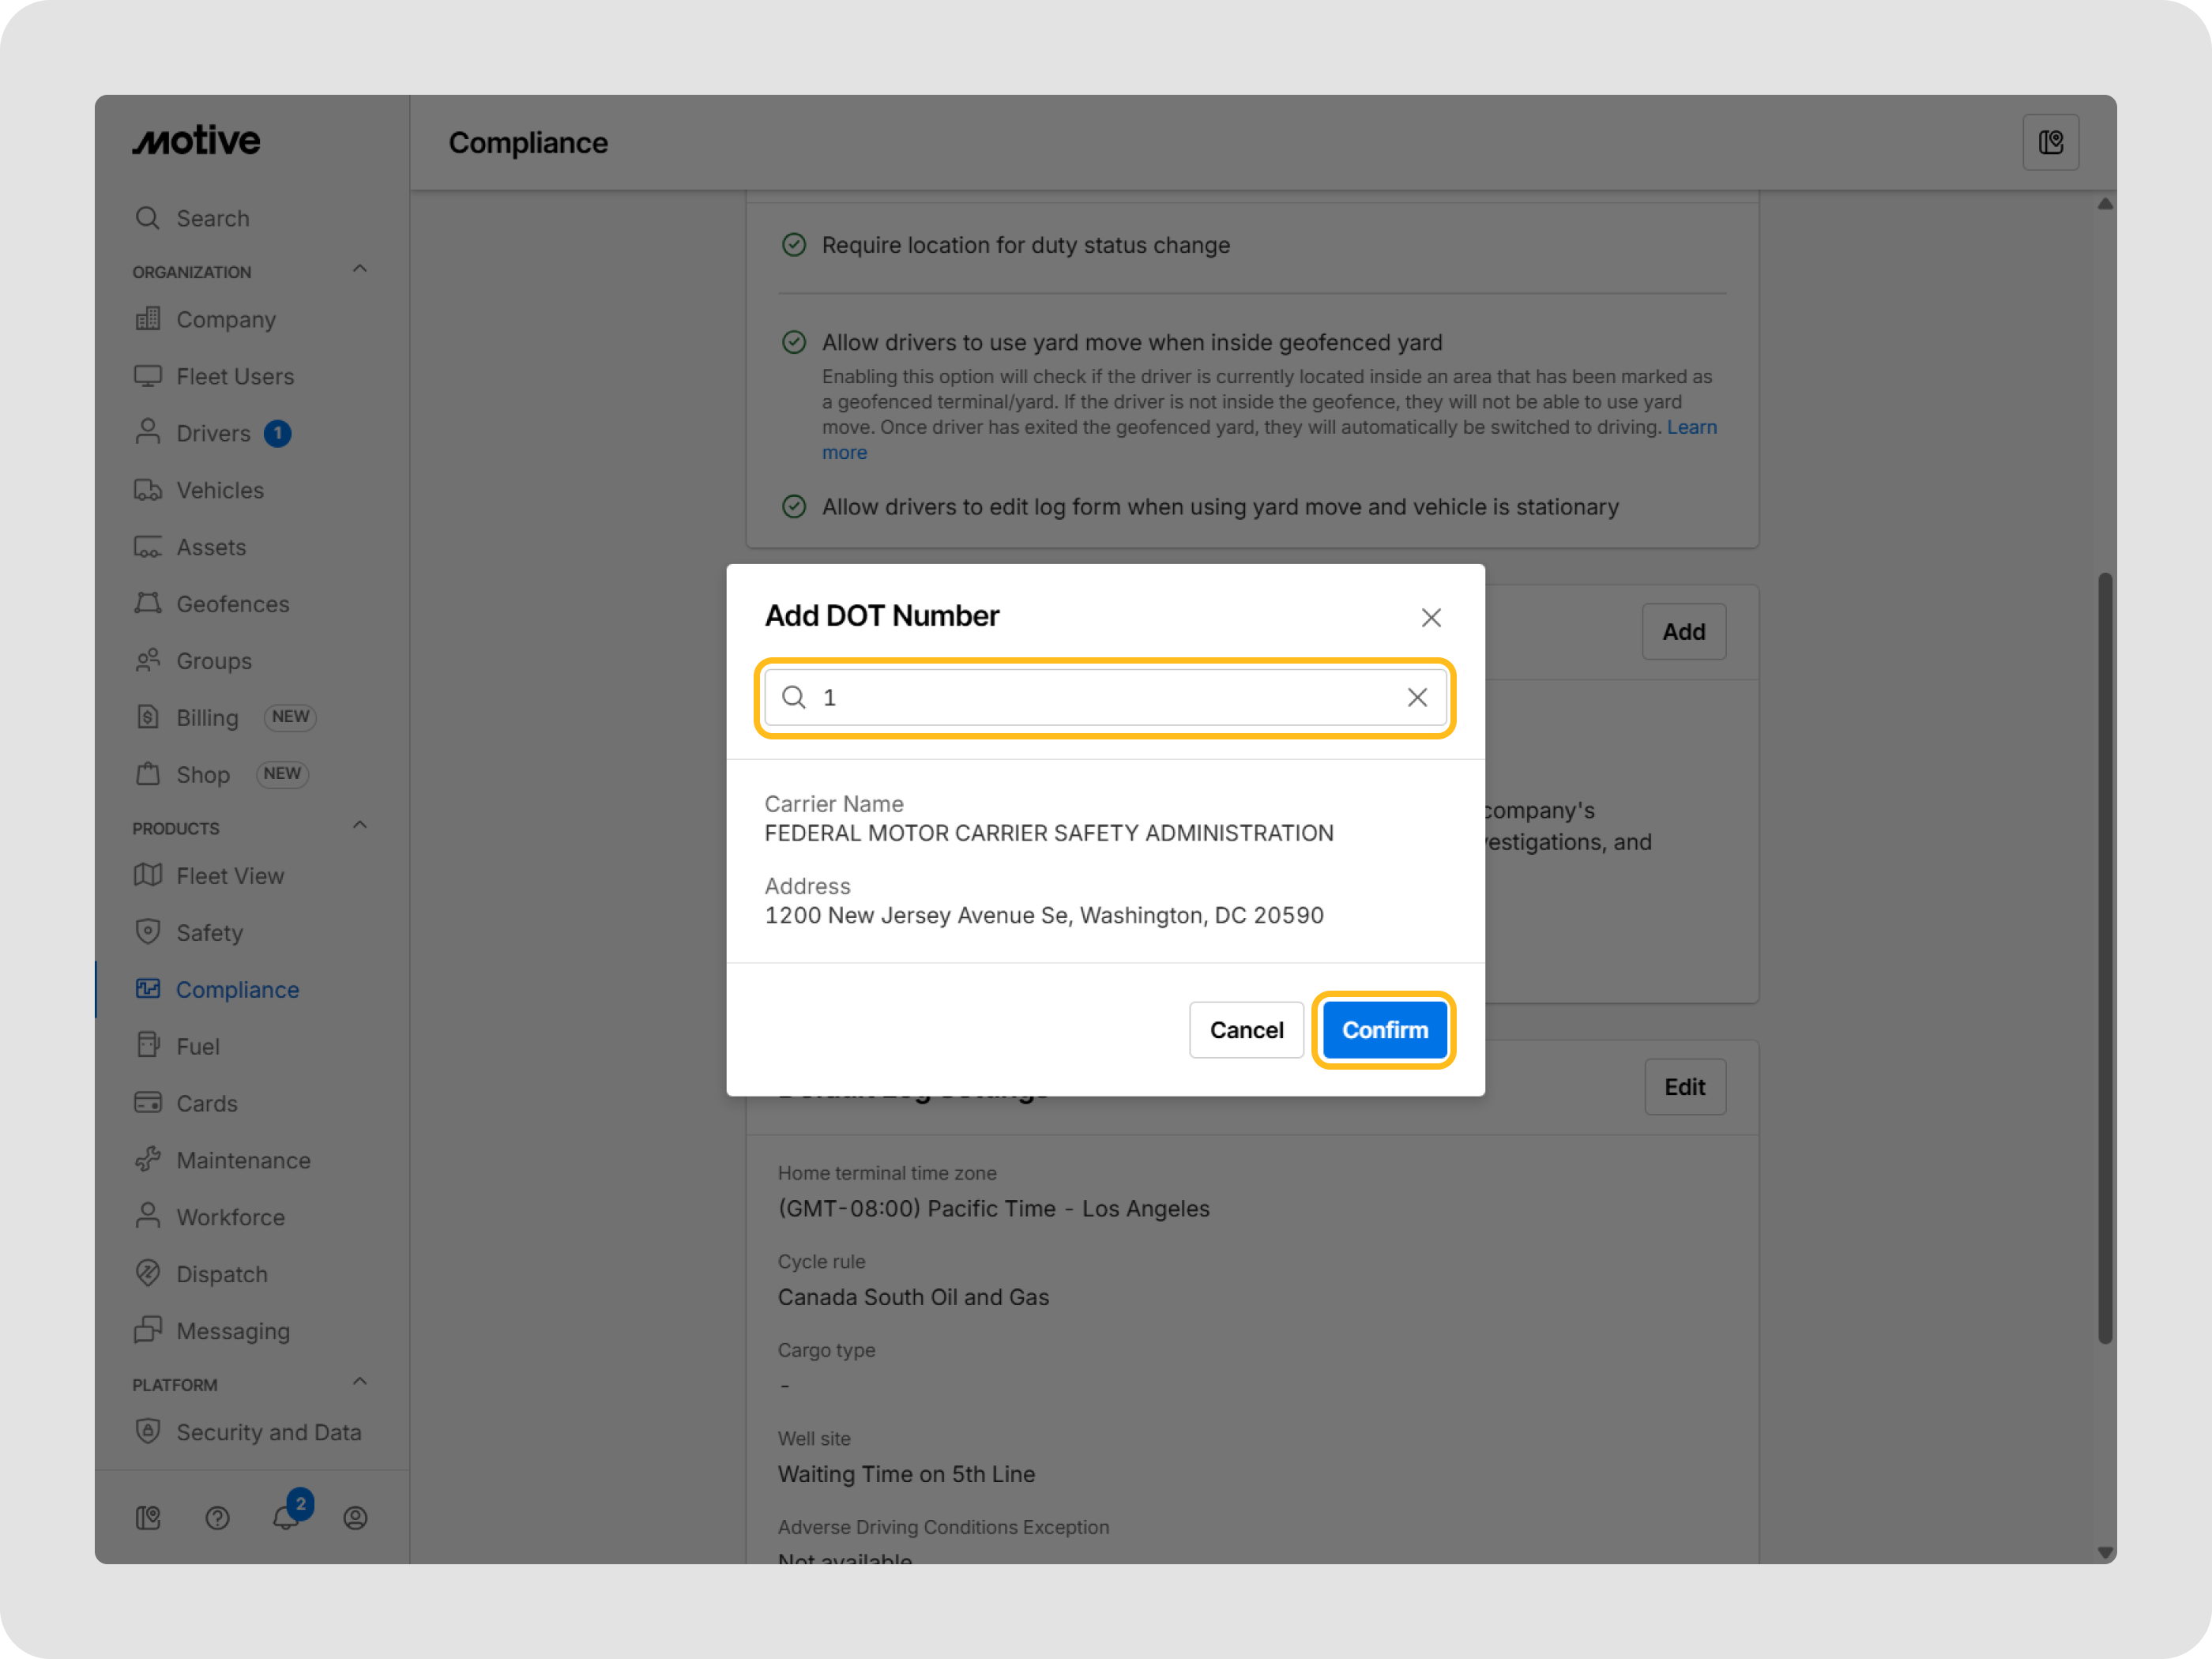
Task: Open the map view icon top right
Action: [x=2051, y=141]
